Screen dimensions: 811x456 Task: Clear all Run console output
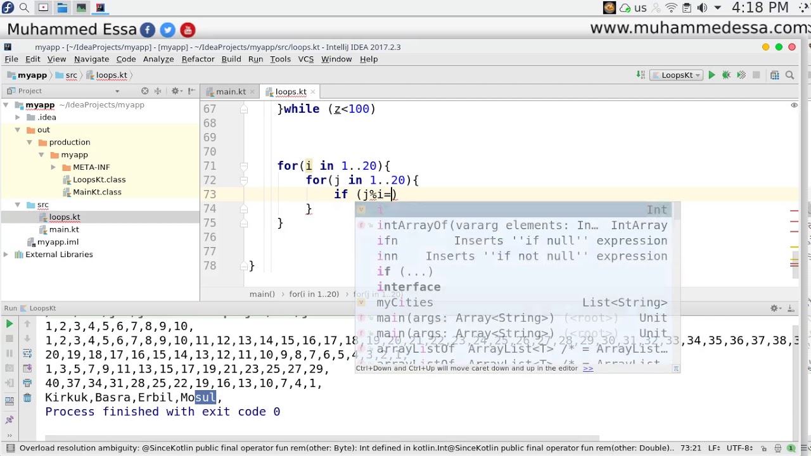pos(27,398)
